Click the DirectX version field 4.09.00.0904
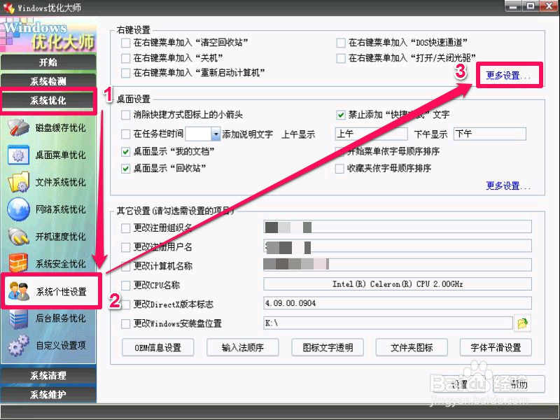Screen dimensions: 560x420 pos(397,303)
